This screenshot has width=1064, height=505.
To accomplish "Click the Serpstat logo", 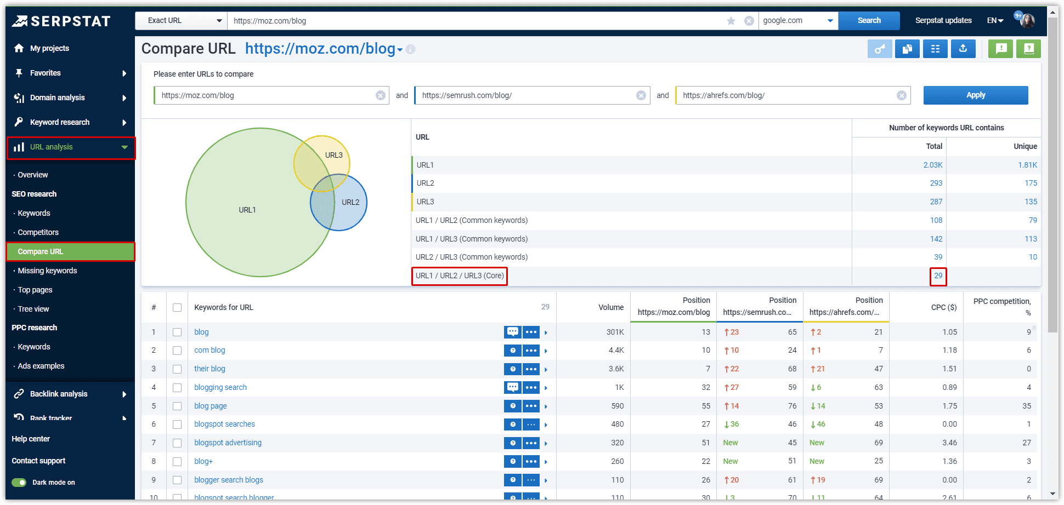I will (61, 21).
